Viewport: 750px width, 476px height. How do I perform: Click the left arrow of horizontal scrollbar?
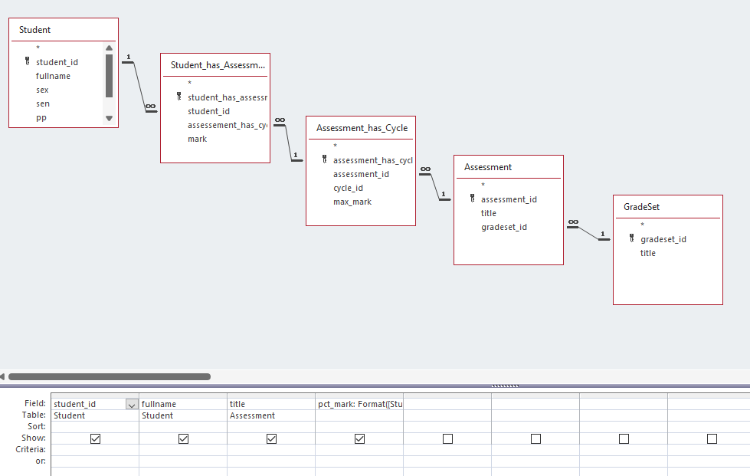pyautogui.click(x=2, y=376)
